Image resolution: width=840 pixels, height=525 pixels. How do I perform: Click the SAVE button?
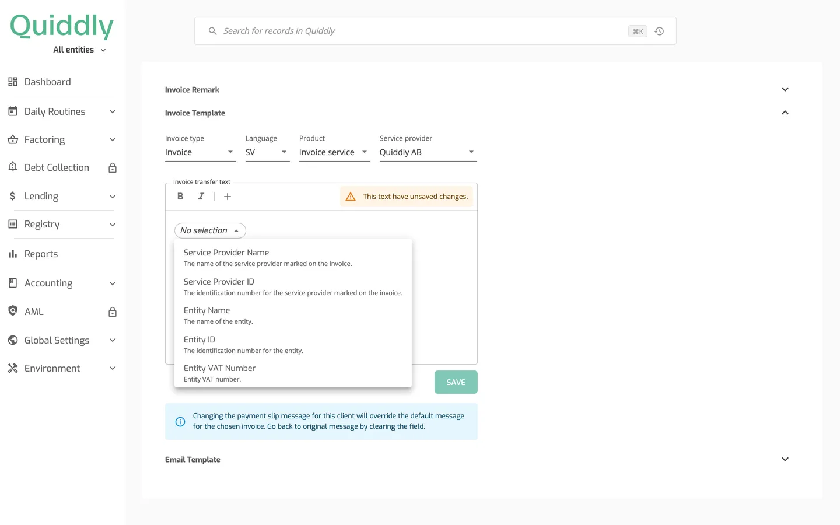(x=456, y=382)
